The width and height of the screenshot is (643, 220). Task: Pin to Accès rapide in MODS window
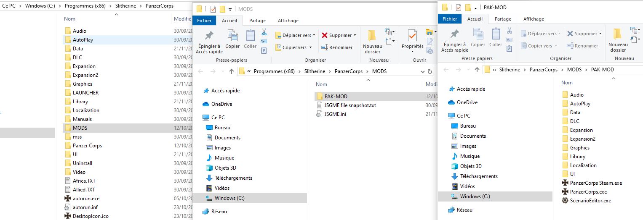click(209, 42)
